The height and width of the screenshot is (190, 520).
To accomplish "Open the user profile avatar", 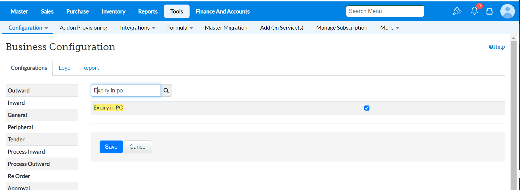I will click(507, 11).
